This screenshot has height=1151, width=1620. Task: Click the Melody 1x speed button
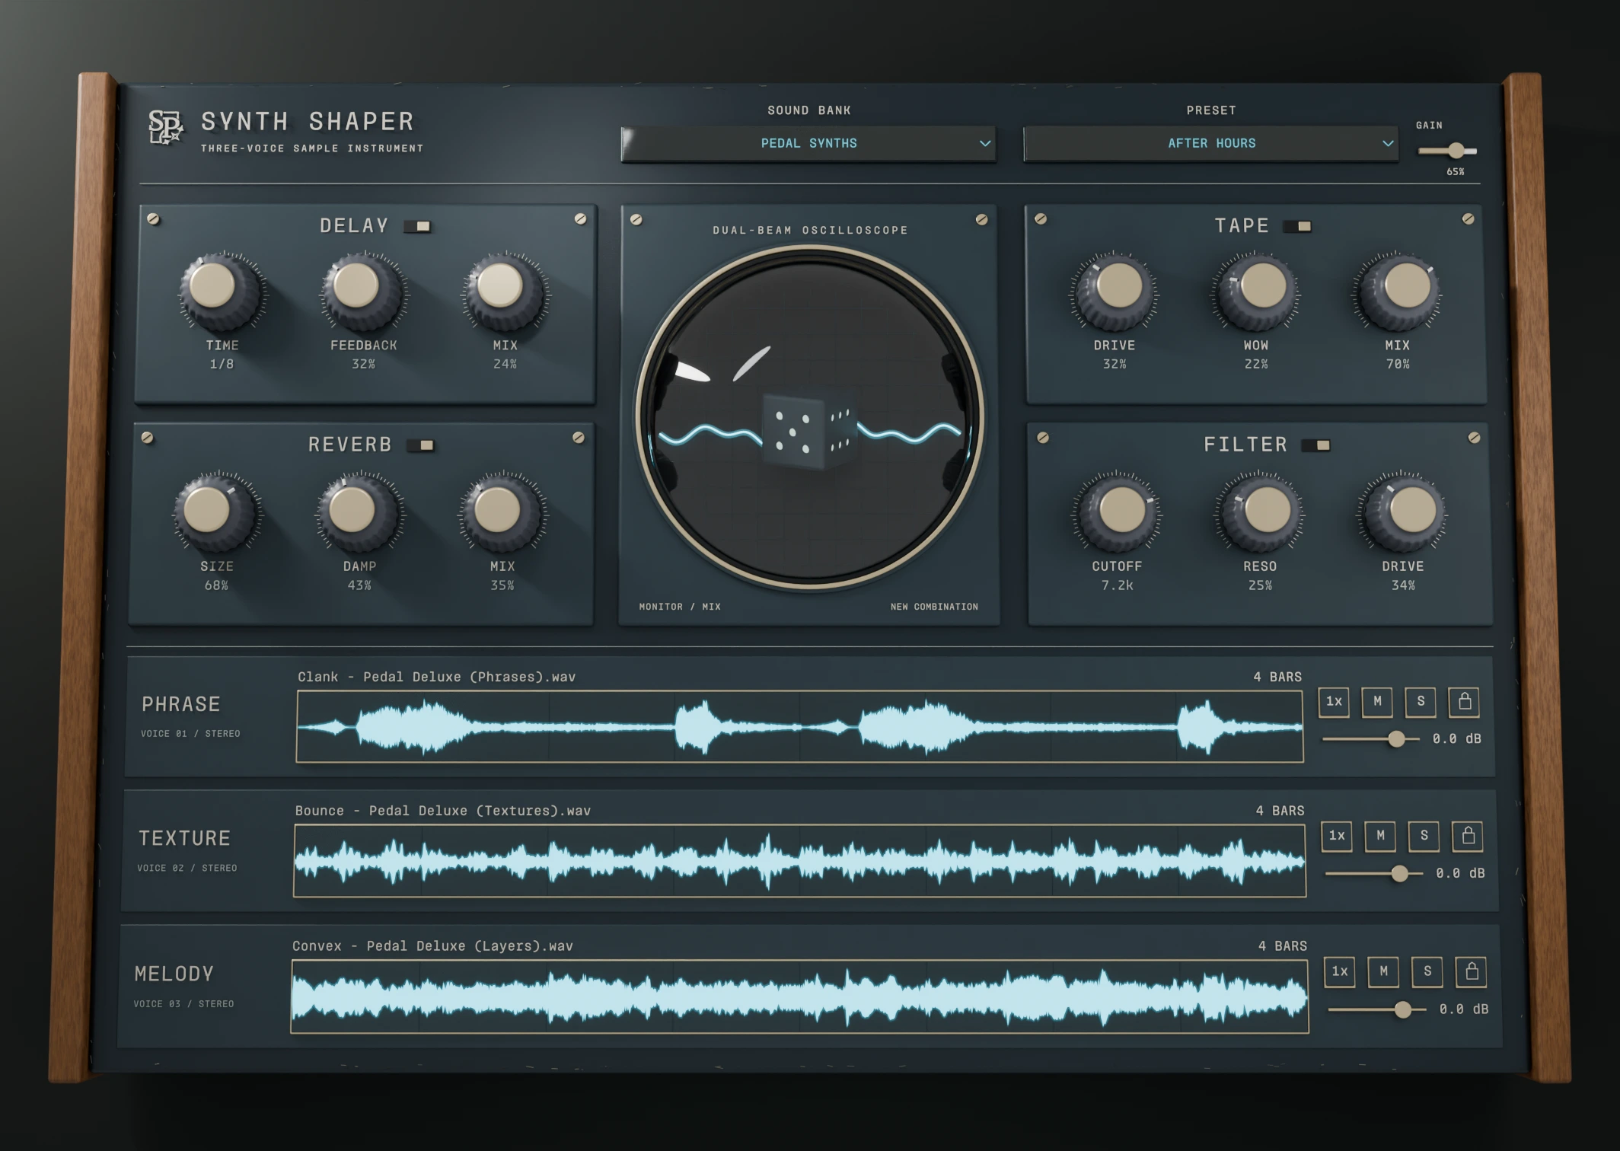[1340, 971]
